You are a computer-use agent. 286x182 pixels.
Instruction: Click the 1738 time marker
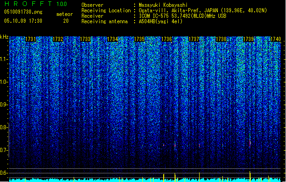coord(221,39)
